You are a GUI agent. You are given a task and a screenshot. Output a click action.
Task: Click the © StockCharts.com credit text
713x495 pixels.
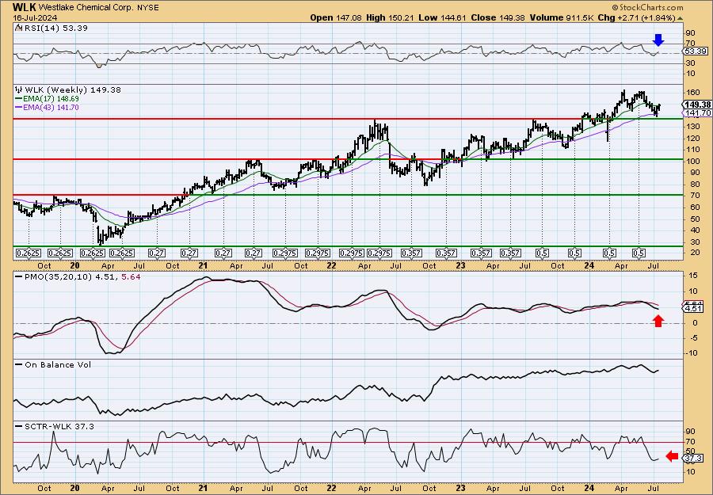tap(647, 7)
